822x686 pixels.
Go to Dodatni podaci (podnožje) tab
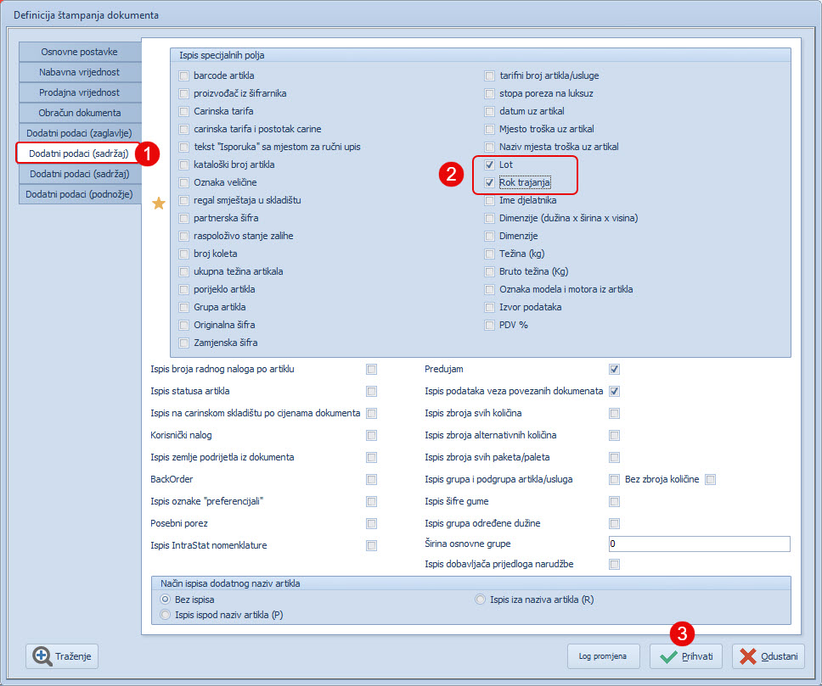click(x=80, y=194)
